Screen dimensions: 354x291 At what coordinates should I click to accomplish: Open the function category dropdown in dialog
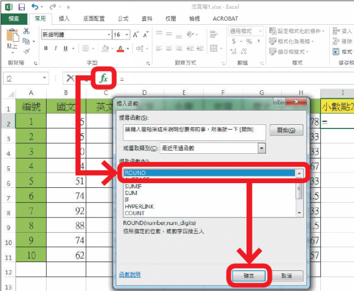(261, 148)
